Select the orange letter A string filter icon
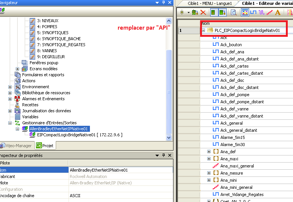The height and width of the screenshot is (202, 293). (278, 12)
